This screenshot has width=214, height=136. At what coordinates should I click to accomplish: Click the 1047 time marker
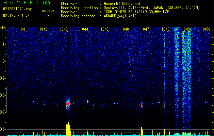(x=145, y=29)
